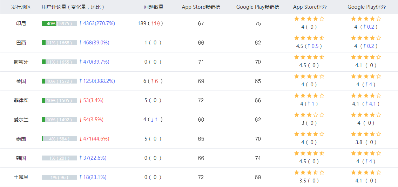Click Portugal's 11% review progress bar
Screen dimensions: 398x187
[59, 62]
